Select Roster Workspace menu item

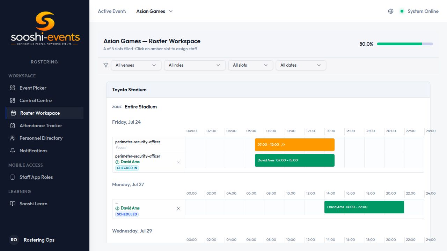click(45, 113)
